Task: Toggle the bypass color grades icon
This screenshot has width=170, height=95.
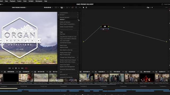Action: [x=73, y=8]
